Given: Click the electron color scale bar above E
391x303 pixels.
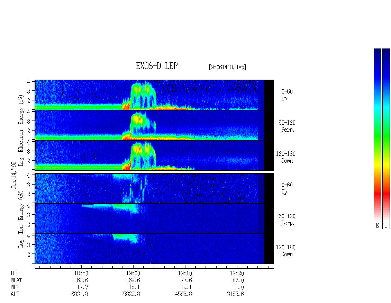Looking at the screenshot, I should [x=377, y=135].
